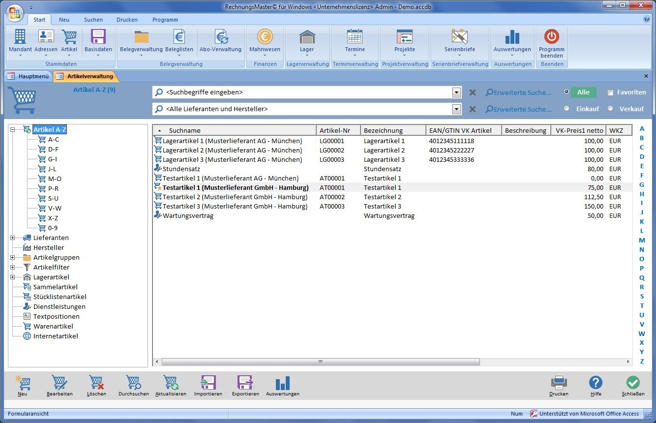
Task: Open the Suchbegriffe eingeben dropdown arrow
Action: tap(456, 92)
